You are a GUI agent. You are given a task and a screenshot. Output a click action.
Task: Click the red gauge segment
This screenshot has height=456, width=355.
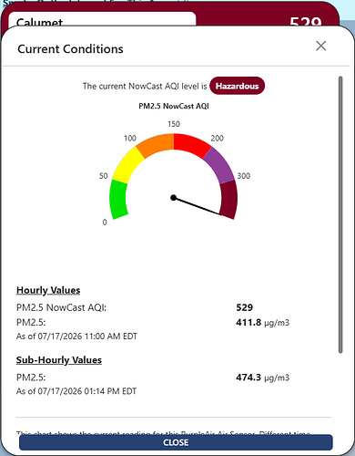(191, 144)
